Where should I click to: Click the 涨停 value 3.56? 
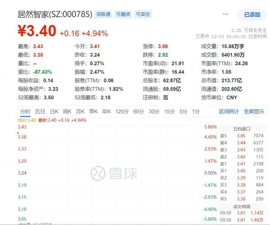click(163, 46)
